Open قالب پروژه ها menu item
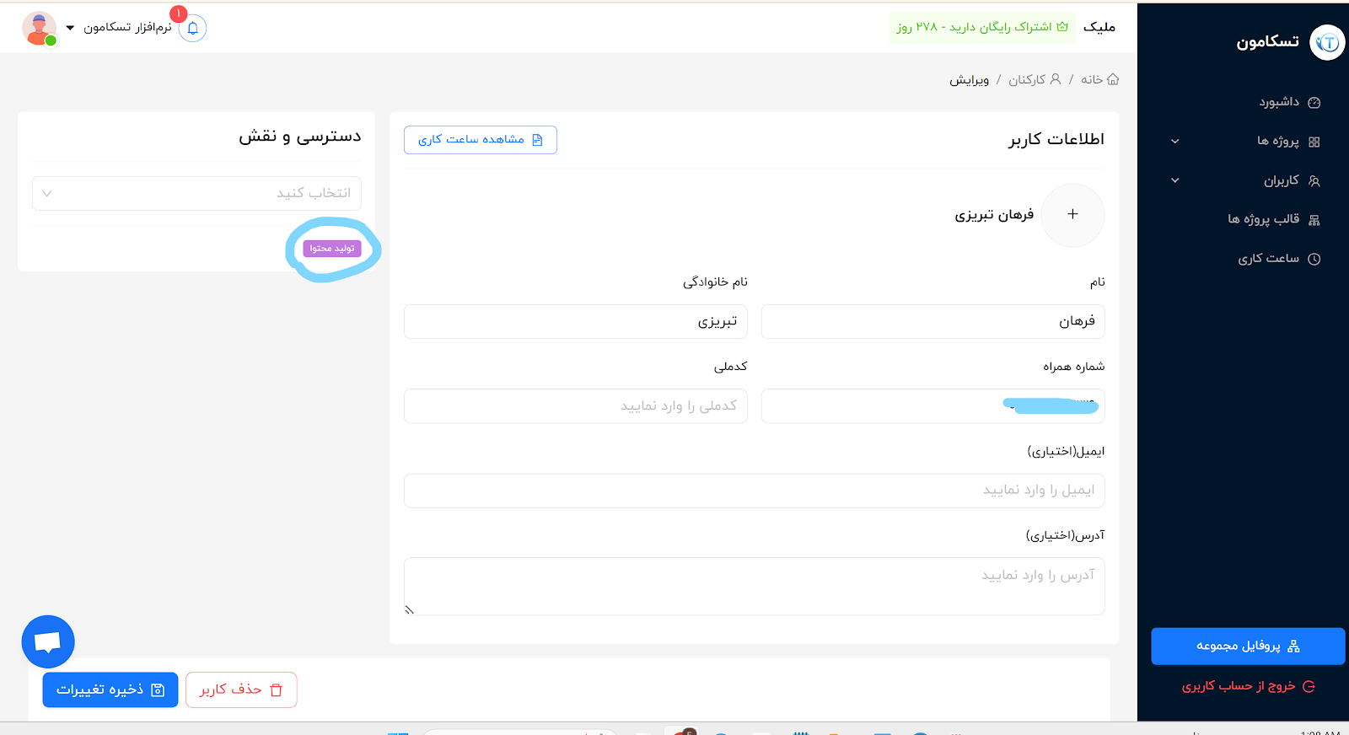Screen dimensions: 1349x735 pos(1263,219)
